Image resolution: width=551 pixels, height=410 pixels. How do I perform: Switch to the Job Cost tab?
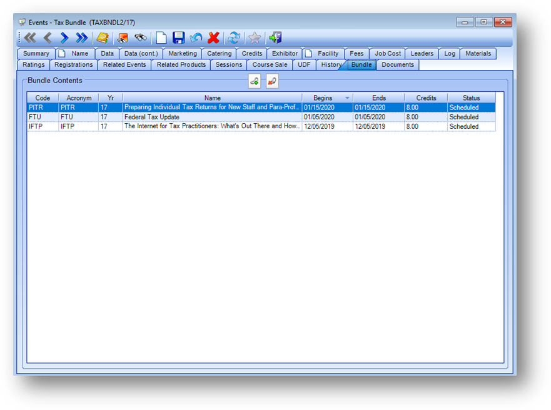click(x=388, y=53)
